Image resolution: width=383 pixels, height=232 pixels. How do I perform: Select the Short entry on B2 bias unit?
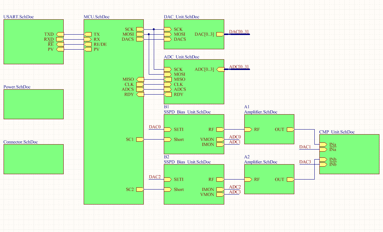tap(168, 190)
